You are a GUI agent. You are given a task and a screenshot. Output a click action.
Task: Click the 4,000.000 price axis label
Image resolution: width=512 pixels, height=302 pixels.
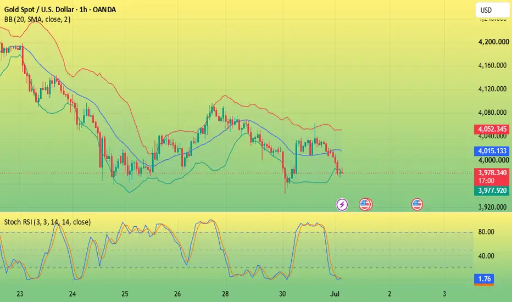click(x=493, y=160)
